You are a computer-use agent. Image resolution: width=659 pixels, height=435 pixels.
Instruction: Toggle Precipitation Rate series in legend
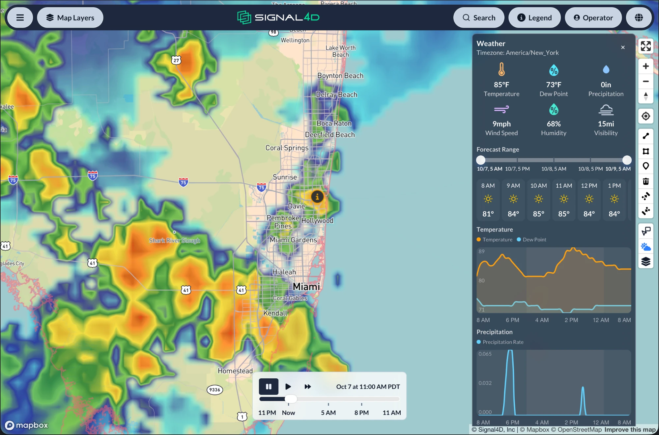click(500, 342)
